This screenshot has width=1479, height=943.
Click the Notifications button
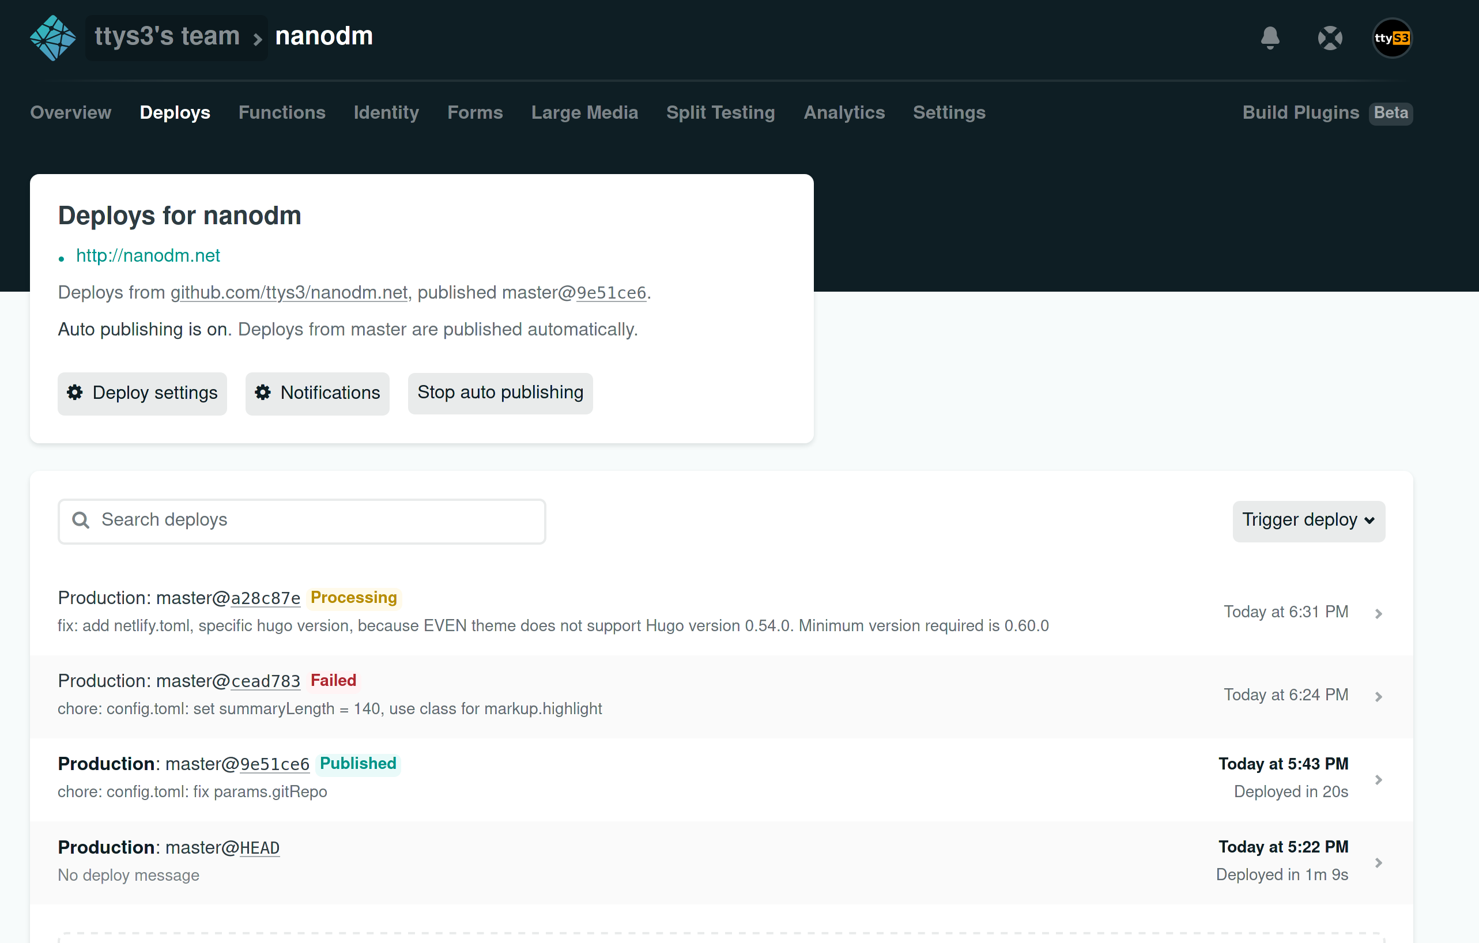point(318,393)
